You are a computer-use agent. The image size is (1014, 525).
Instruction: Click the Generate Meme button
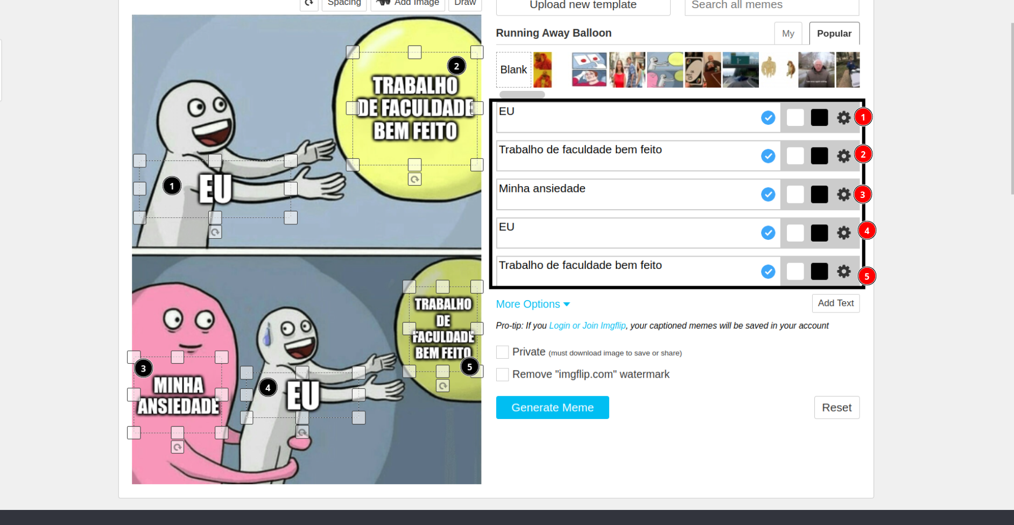point(552,407)
